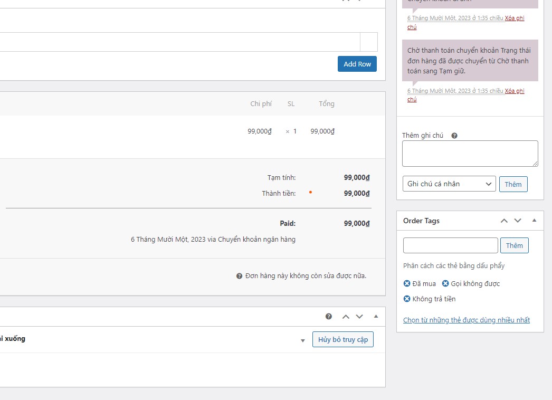
Task: Move Order Tags panel down
Action: point(518,221)
